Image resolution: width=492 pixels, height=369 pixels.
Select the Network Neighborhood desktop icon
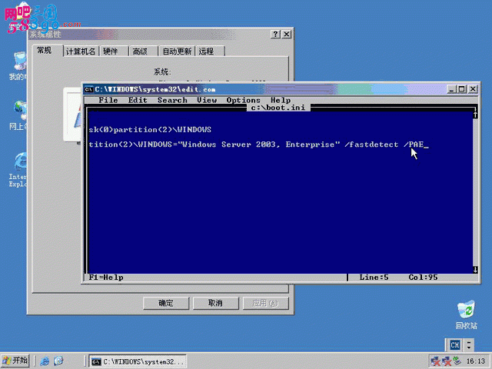coord(18,115)
